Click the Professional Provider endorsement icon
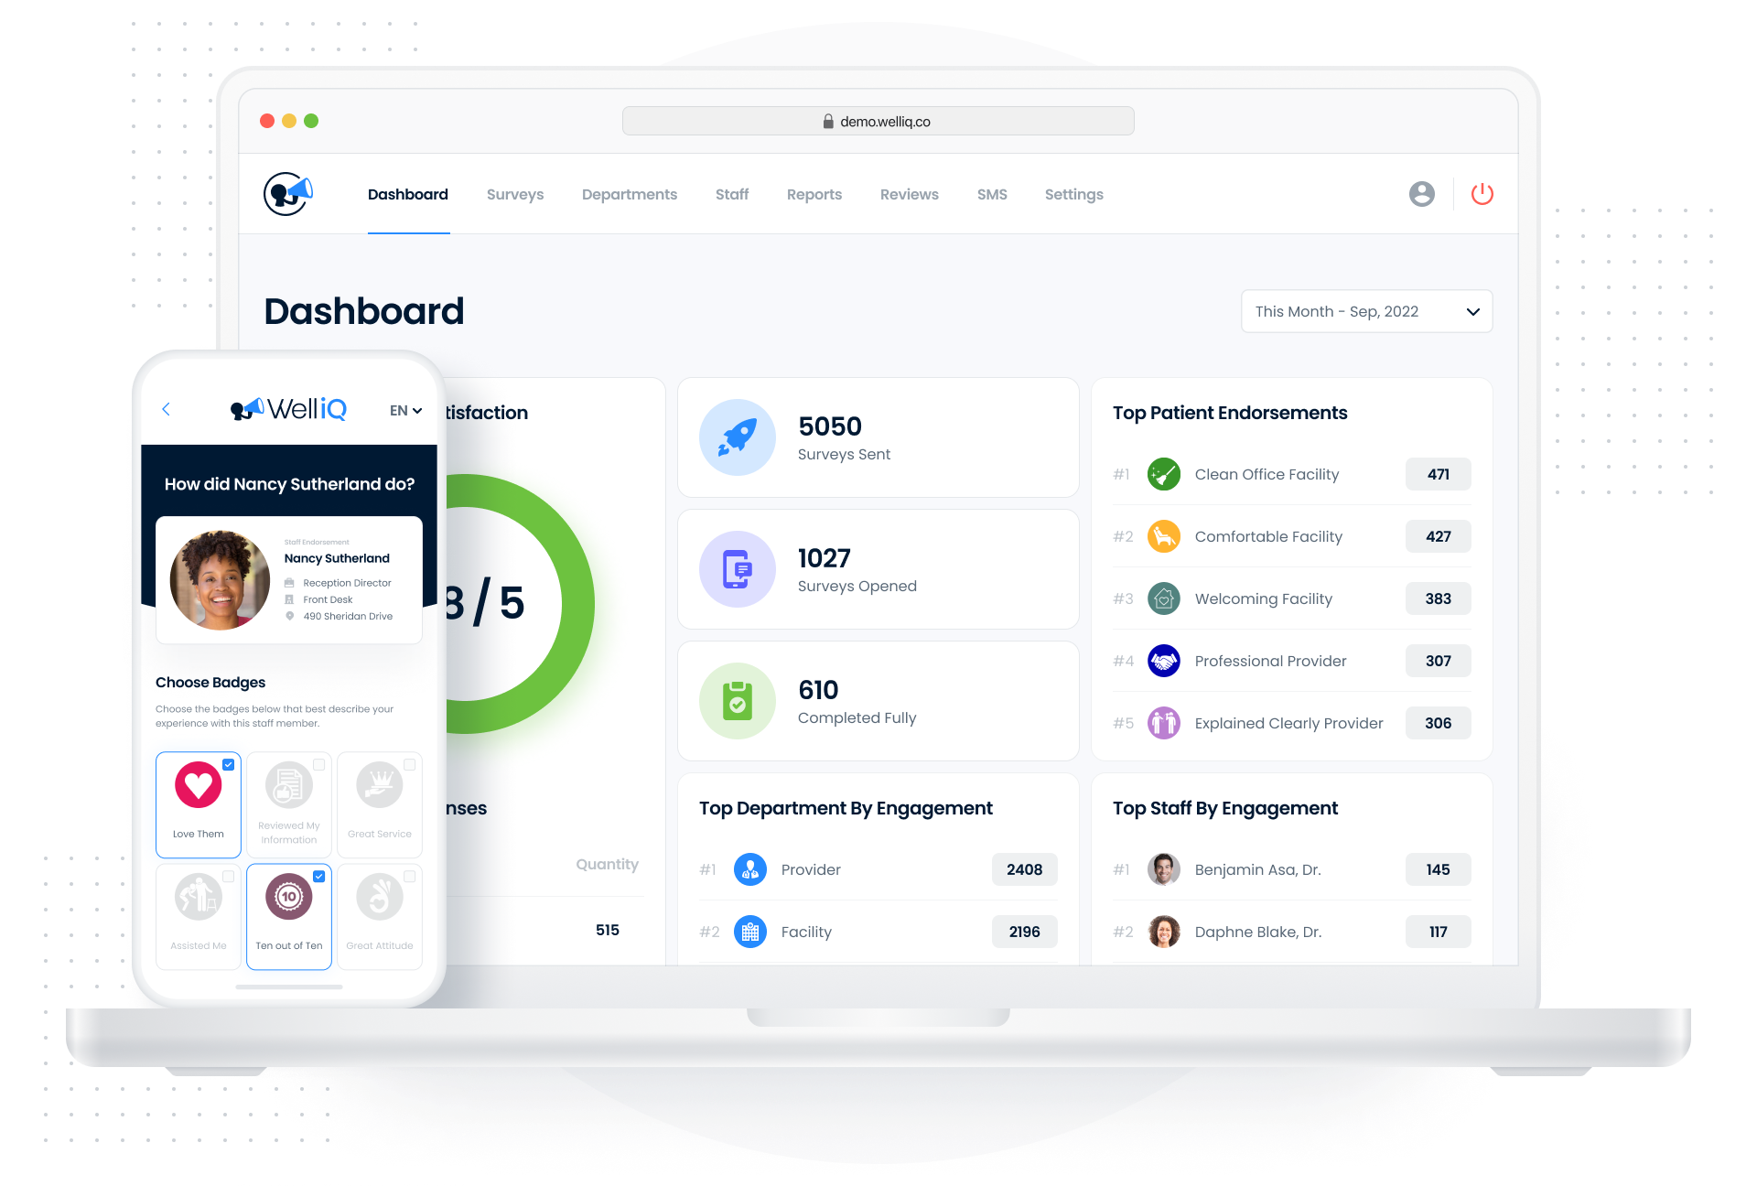This screenshot has height=1186, width=1757. pos(1161,661)
